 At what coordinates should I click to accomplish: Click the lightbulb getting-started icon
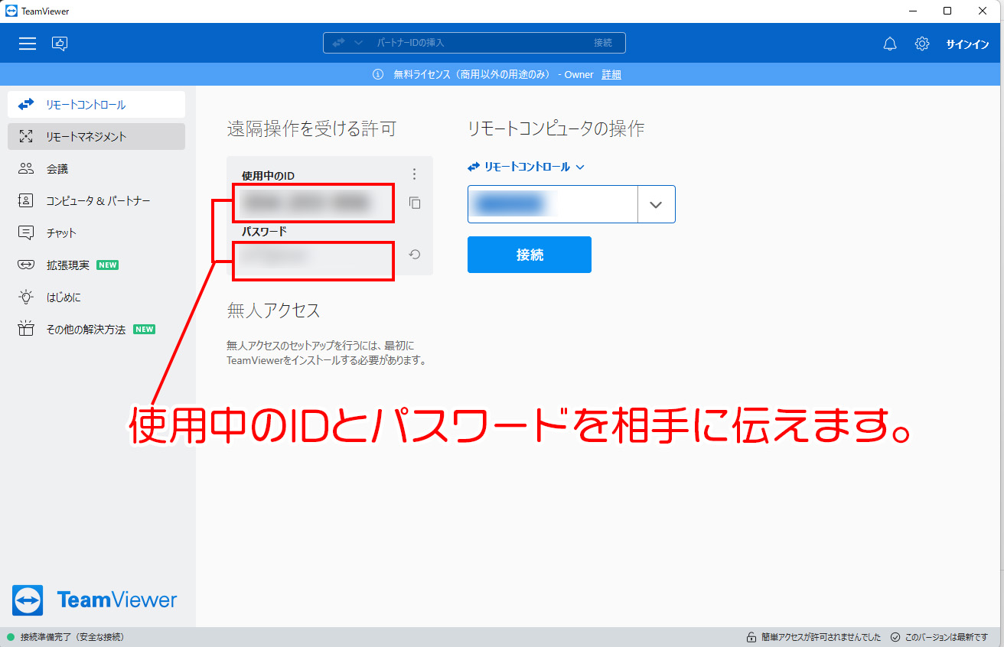pos(26,297)
